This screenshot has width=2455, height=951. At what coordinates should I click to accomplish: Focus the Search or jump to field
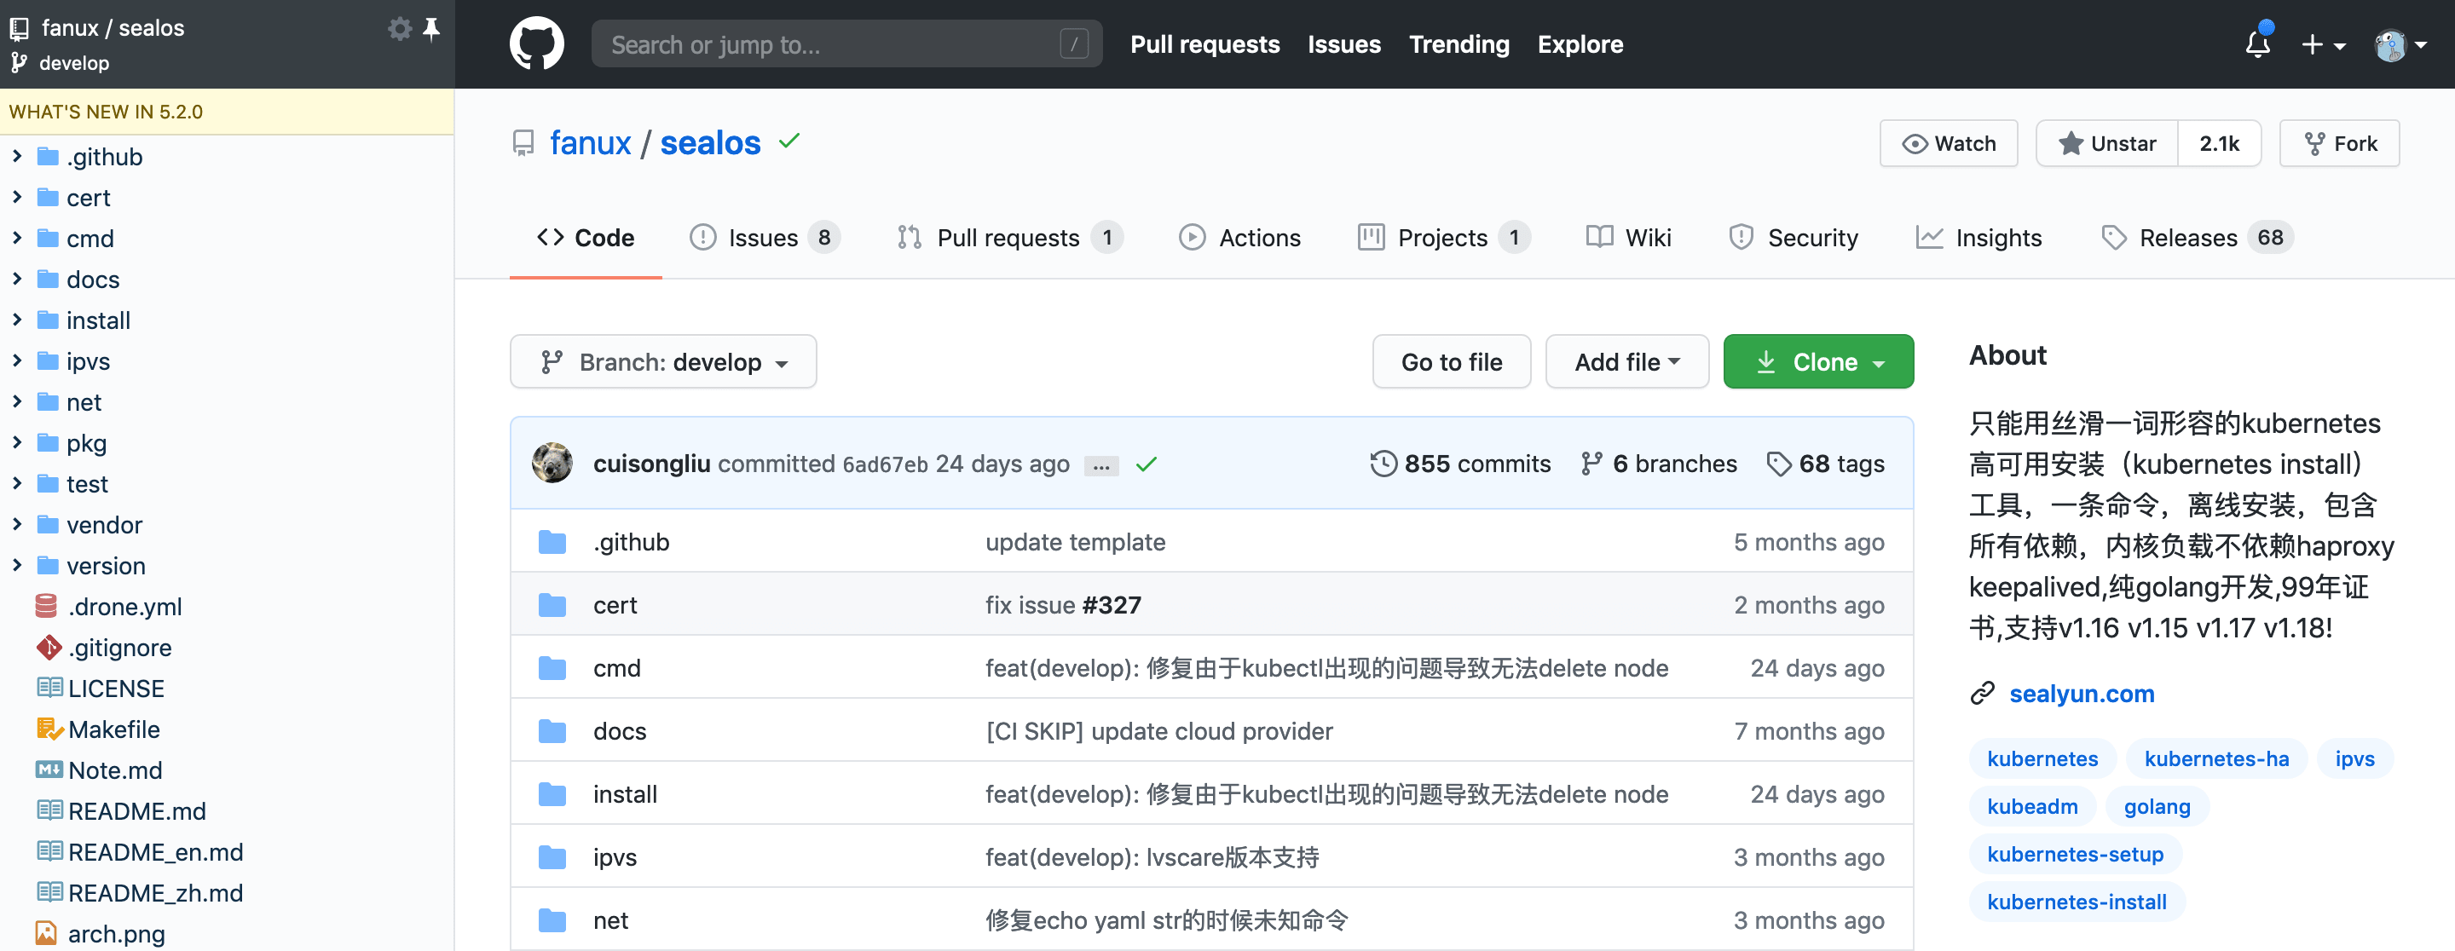coord(846,43)
